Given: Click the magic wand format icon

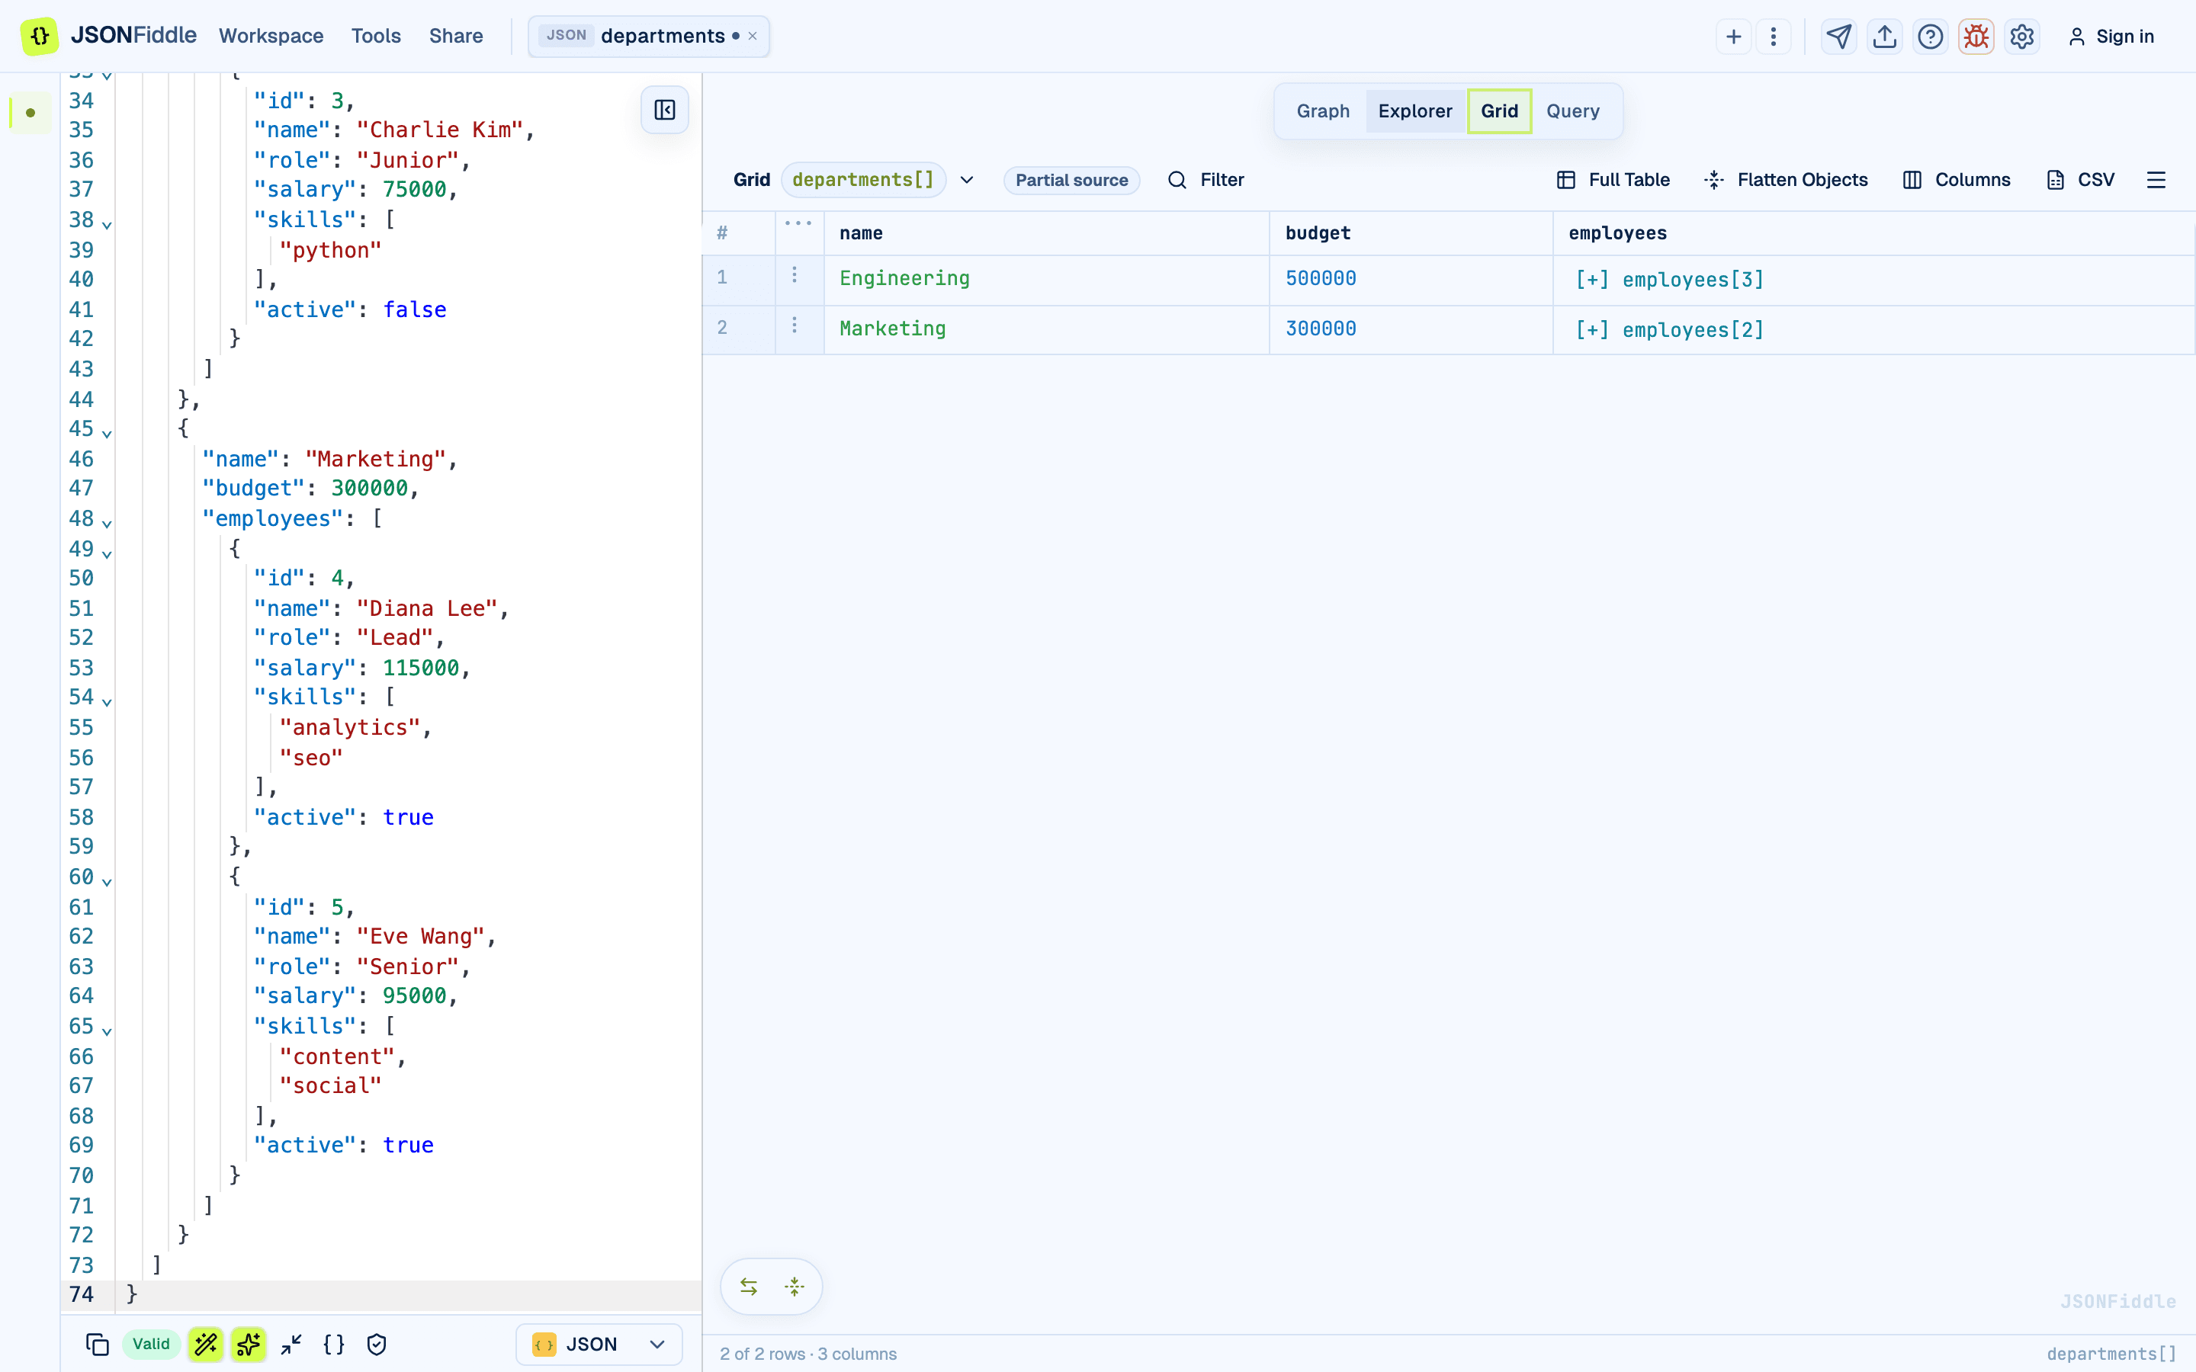Looking at the screenshot, I should pos(206,1344).
